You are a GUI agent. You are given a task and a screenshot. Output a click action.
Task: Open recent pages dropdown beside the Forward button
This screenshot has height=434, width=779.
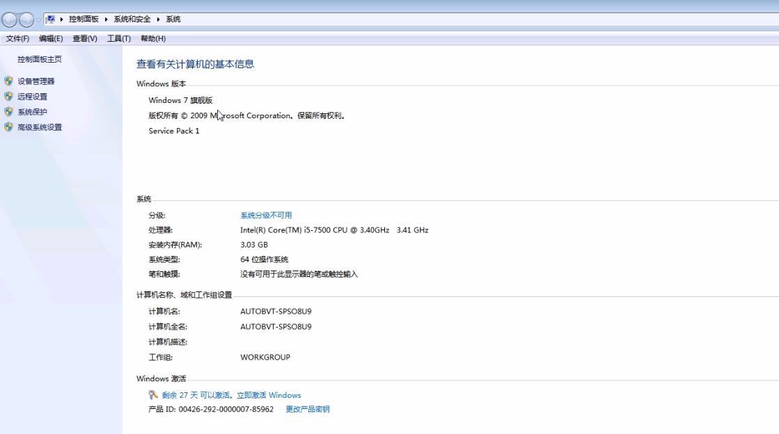[38, 20]
